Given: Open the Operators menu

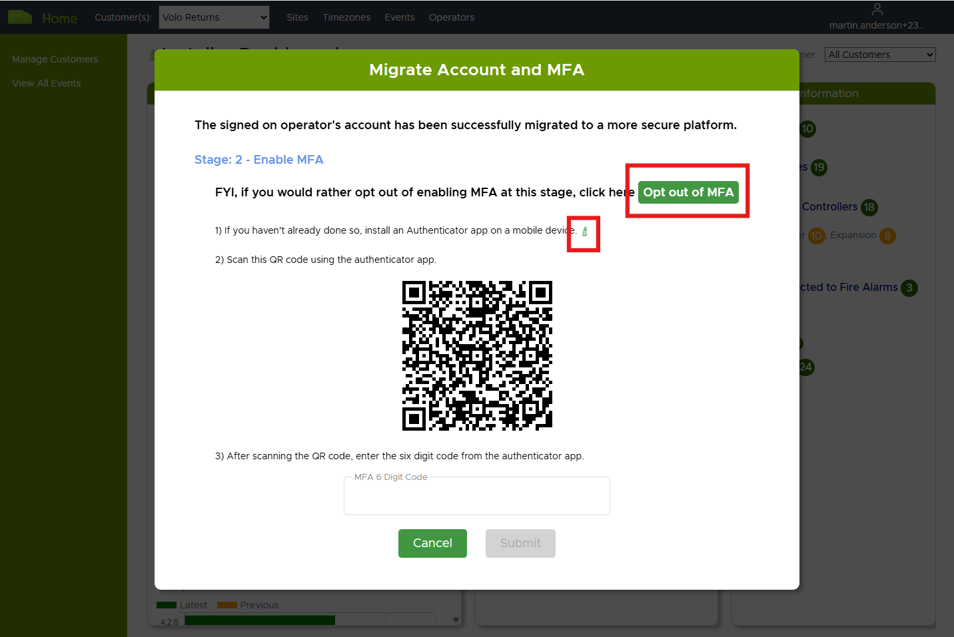Looking at the screenshot, I should pos(452,17).
